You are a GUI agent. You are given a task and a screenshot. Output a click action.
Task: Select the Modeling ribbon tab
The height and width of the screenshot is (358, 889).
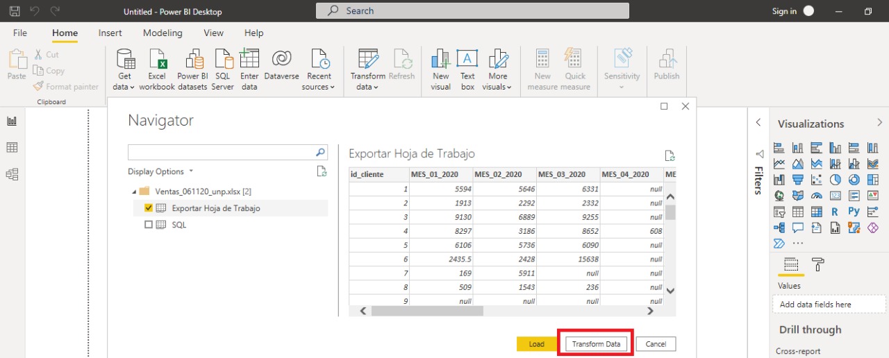[163, 33]
